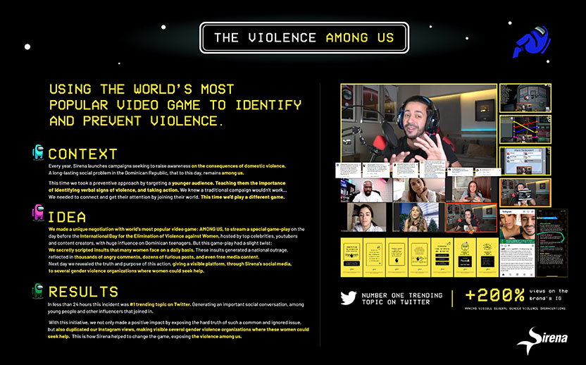The height and width of the screenshot is (365, 586).
Task: Click the title banner "THE VIOLENCE AMONG US"
Action: pyautogui.click(x=304, y=37)
